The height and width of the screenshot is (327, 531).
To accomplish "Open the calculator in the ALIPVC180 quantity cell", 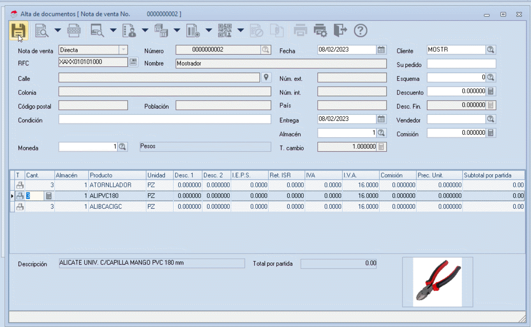I will (49, 196).
